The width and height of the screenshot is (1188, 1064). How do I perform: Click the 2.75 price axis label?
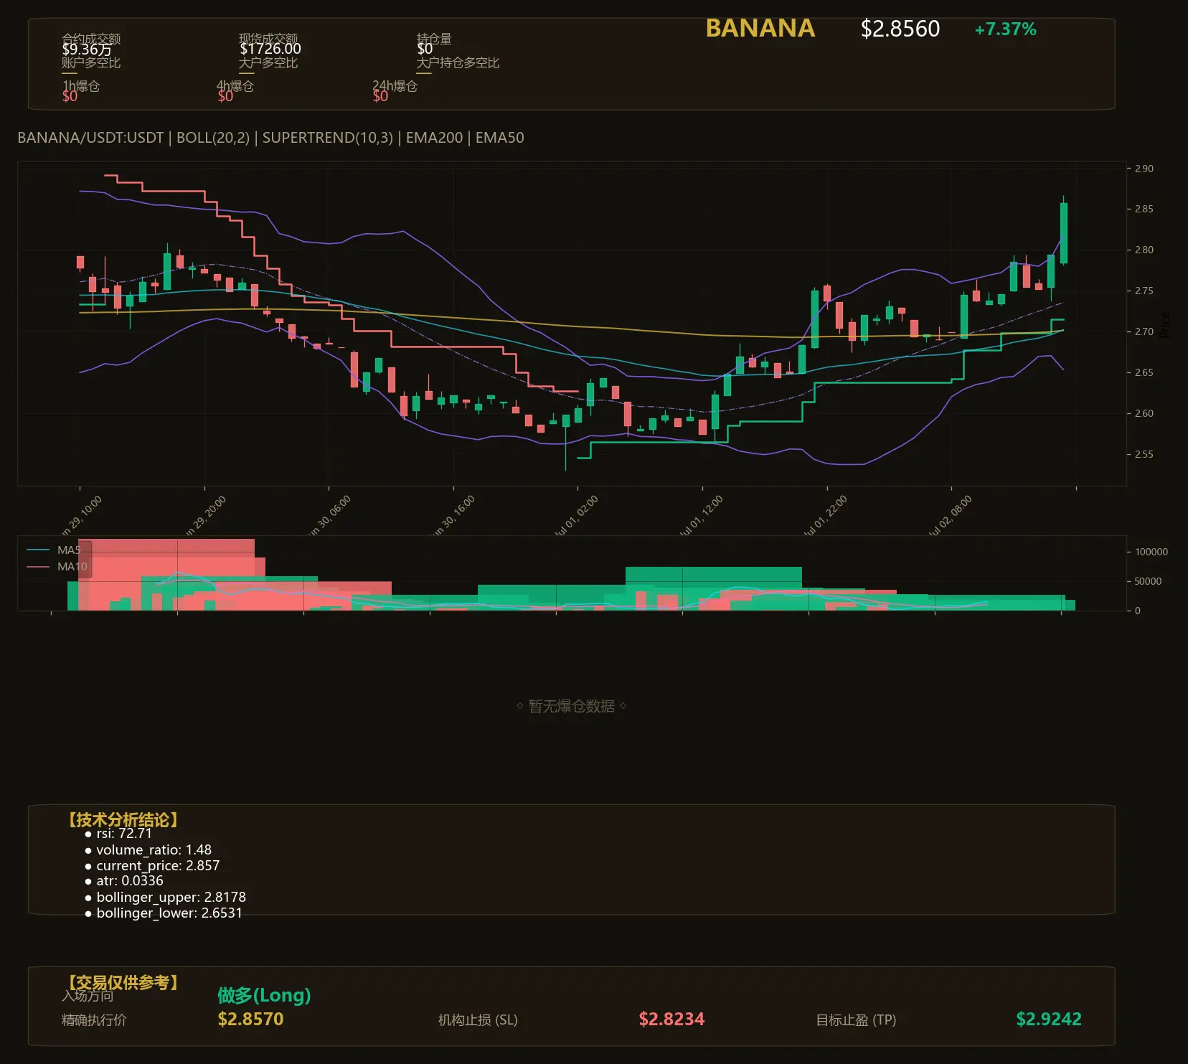tap(1144, 291)
